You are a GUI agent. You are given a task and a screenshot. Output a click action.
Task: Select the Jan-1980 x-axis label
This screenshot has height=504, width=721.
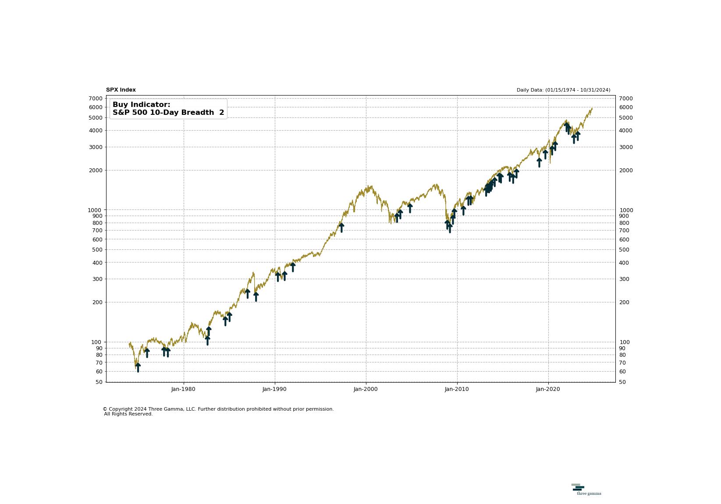coord(183,389)
